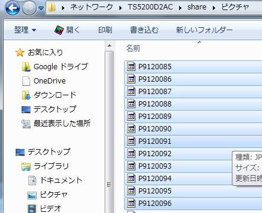This screenshot has width=262, height=213.
Task: Select file P9120086
Action: [193, 79]
